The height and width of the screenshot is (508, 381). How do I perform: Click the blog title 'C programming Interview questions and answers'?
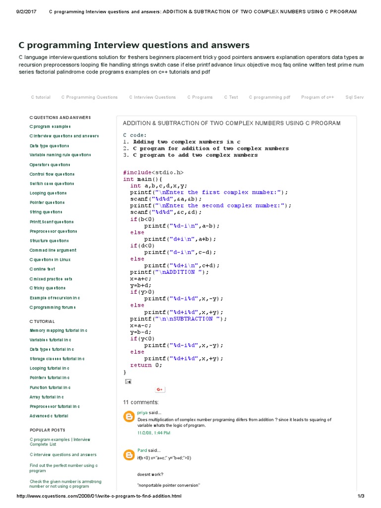pos(134,45)
